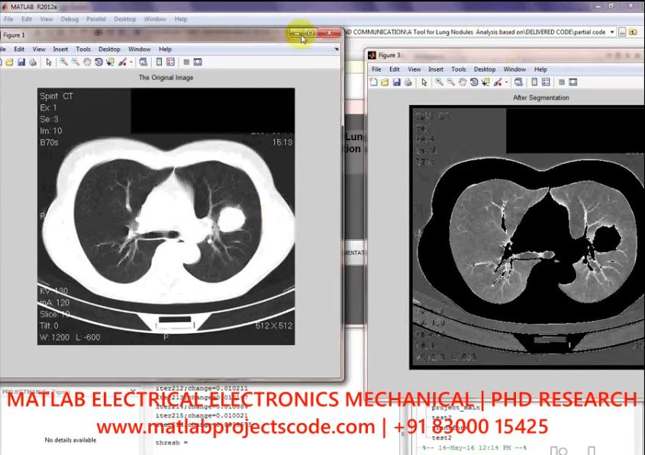Choose the Pan hand tool in Figure 1
Viewport: 645px width, 455px height.
(x=87, y=62)
